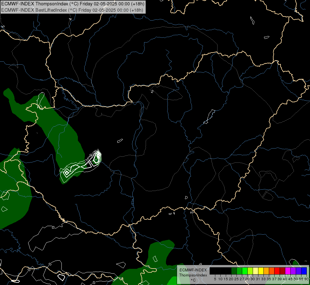The height and width of the screenshot is (285, 310).
Task: Pick the bright yellow 31–33 legend swatch
Action: tap(261, 271)
